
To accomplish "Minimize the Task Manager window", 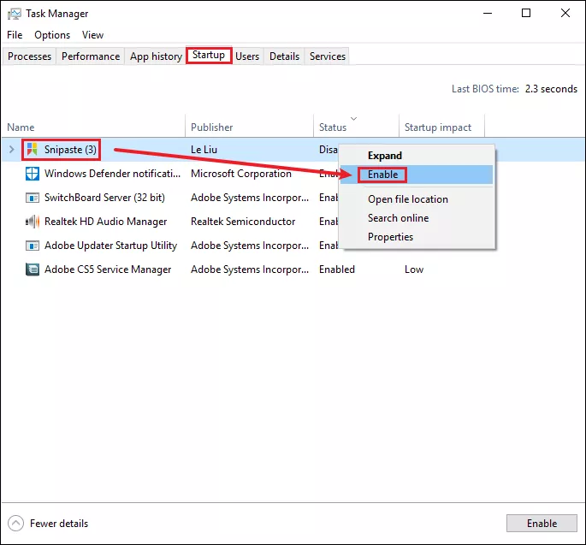I will pos(488,14).
